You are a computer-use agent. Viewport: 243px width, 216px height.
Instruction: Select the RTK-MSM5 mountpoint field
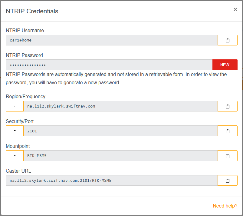click(120, 156)
